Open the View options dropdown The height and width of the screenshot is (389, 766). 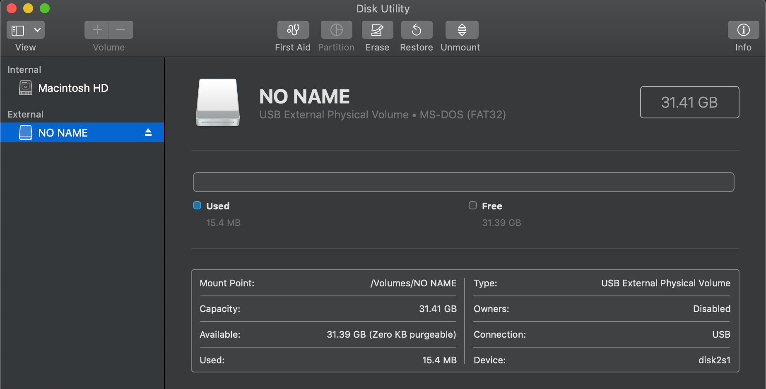pos(25,29)
